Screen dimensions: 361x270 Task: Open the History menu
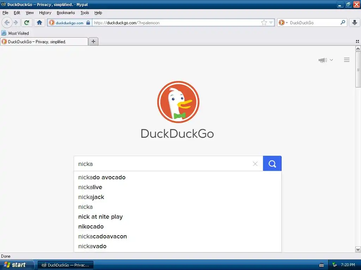click(45, 13)
